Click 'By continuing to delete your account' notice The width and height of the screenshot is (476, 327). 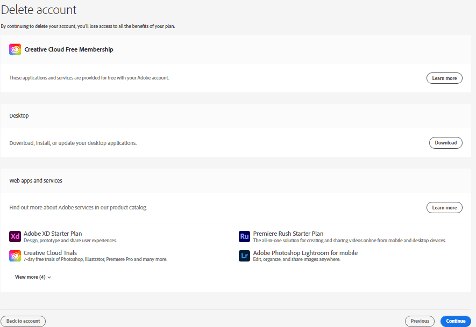coord(88,26)
